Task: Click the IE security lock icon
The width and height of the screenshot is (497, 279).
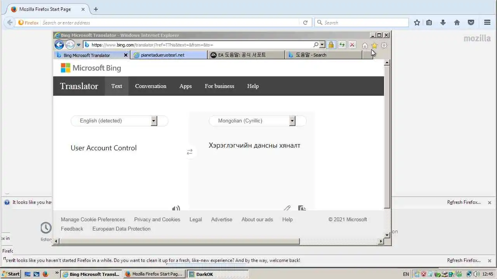Action: (331, 45)
